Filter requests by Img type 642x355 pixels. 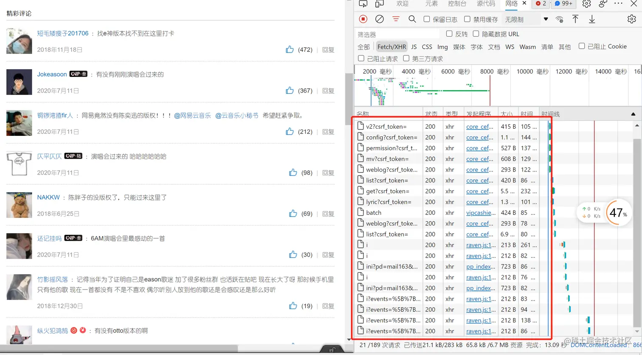coord(442,47)
